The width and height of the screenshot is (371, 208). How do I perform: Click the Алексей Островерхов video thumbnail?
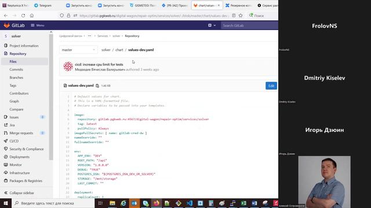point(325,182)
